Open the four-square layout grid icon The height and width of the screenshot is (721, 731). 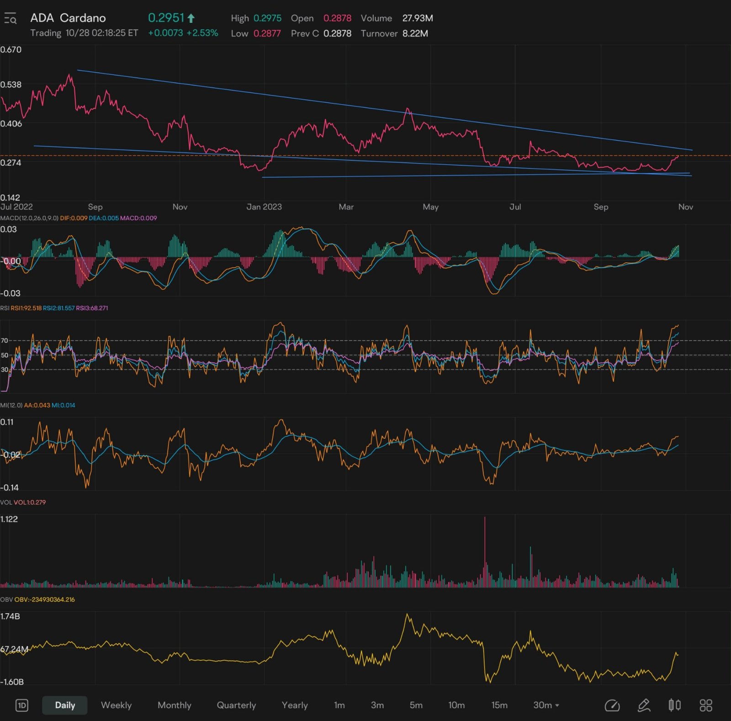click(706, 705)
